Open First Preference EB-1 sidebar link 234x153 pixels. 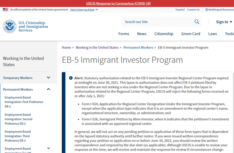[24, 102]
